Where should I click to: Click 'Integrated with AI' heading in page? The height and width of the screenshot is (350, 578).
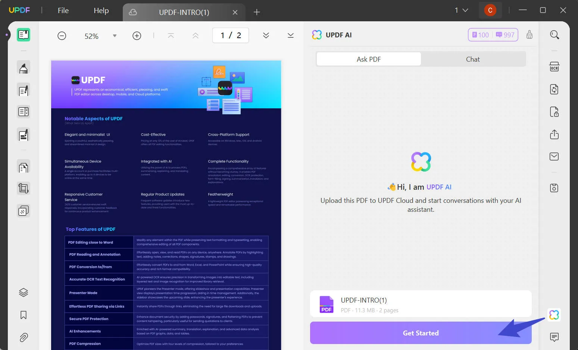pos(156,161)
